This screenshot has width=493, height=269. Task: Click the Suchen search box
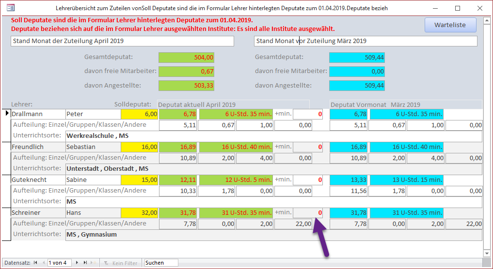(161, 263)
